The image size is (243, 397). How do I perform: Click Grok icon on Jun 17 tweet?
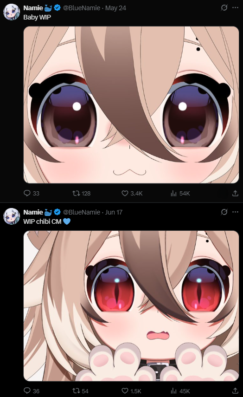coord(224,212)
